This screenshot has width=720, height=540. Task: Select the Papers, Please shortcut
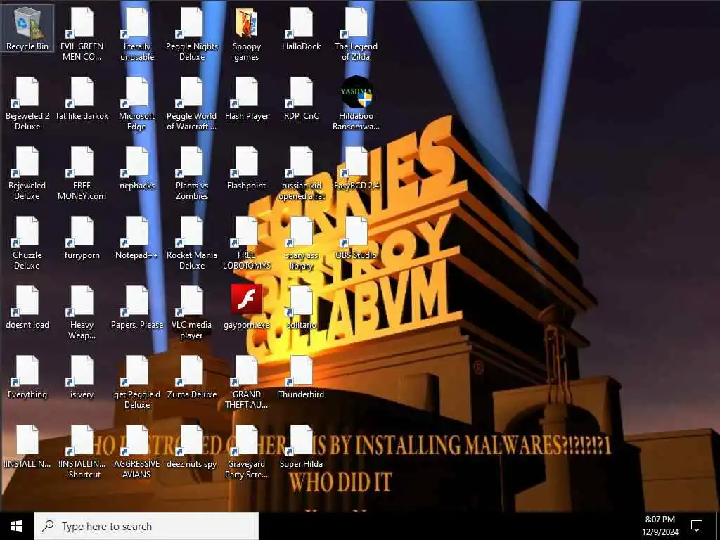pyautogui.click(x=137, y=308)
